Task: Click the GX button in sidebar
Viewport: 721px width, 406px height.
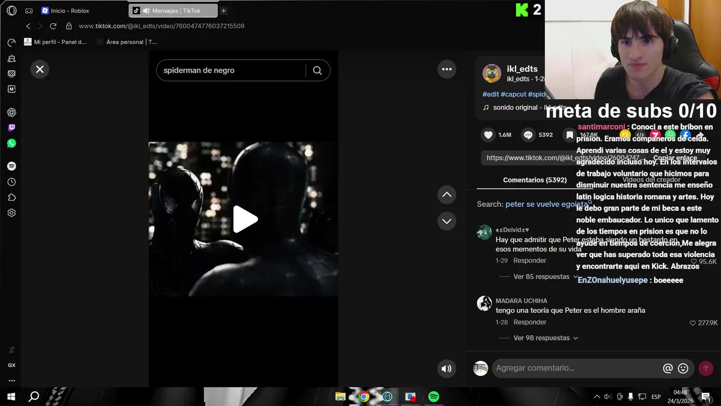Action: coord(11,365)
